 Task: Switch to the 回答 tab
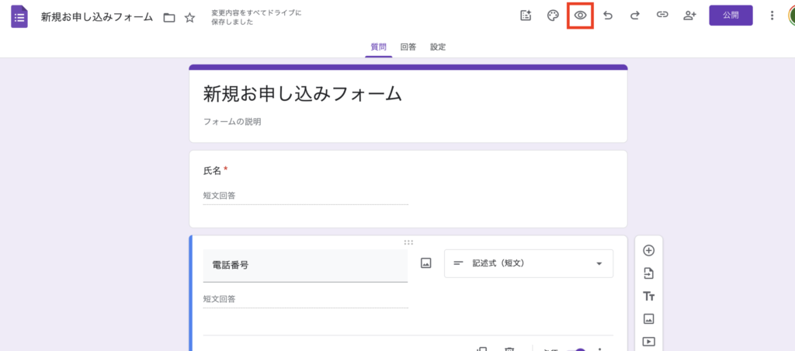[x=408, y=47]
